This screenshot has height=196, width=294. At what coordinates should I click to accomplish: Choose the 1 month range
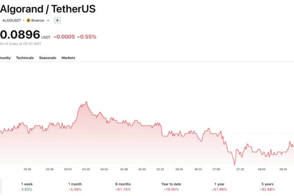coord(75,186)
